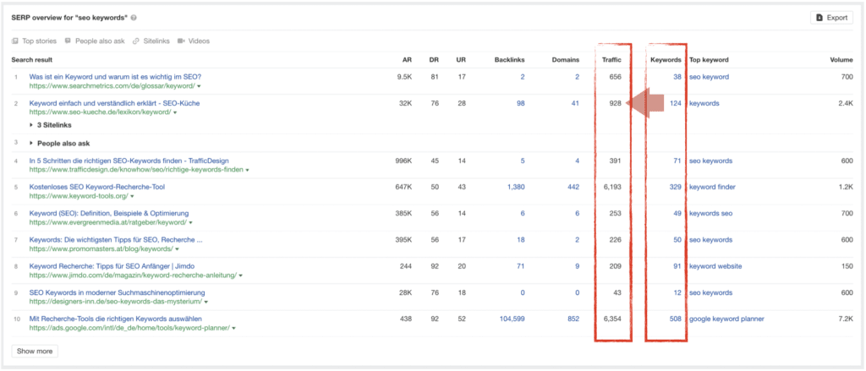Click the help icon beside SERP overview title
Viewport: 866px width, 371px height.
[134, 18]
